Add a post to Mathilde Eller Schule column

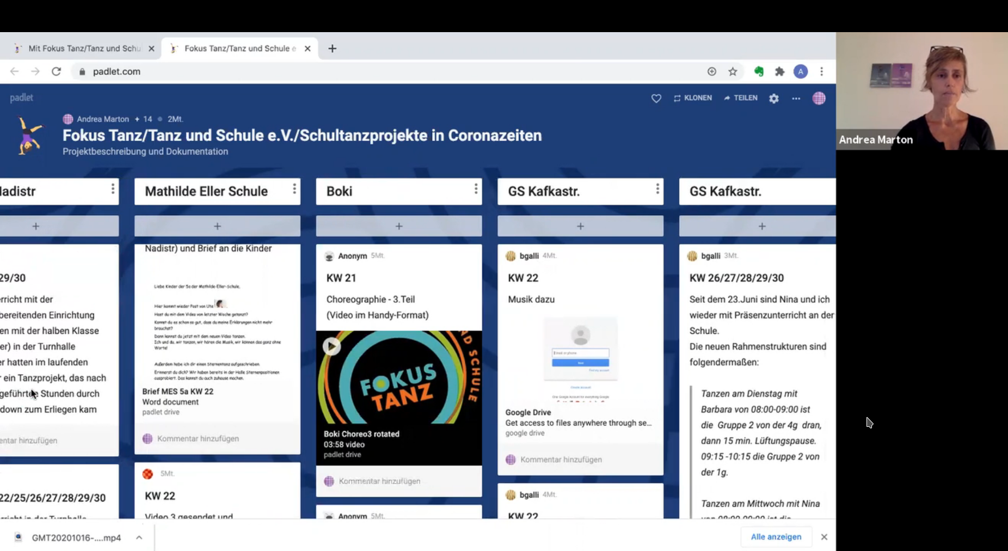click(217, 226)
